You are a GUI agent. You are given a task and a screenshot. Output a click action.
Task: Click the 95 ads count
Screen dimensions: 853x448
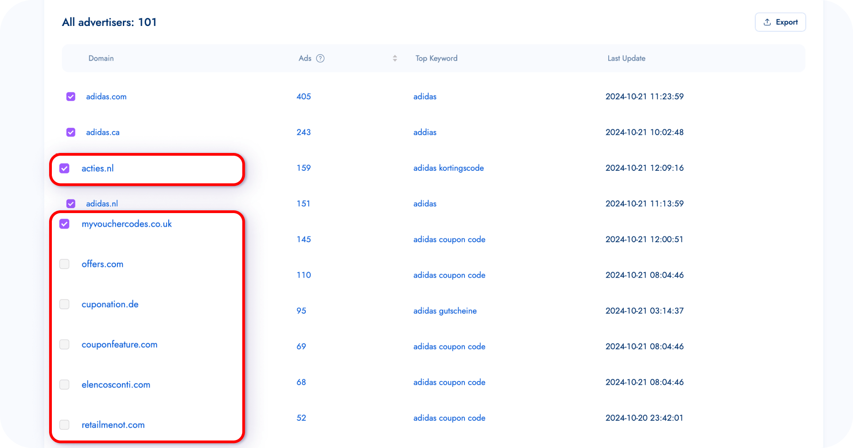coord(301,311)
